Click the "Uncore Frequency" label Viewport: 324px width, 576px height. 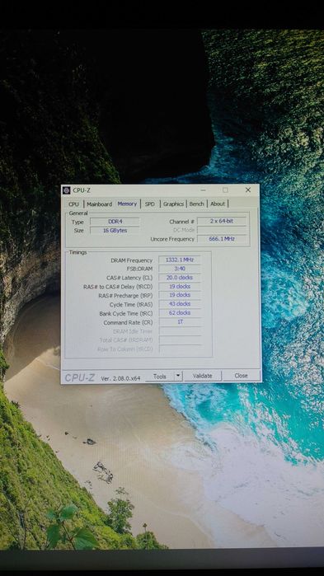point(172,239)
